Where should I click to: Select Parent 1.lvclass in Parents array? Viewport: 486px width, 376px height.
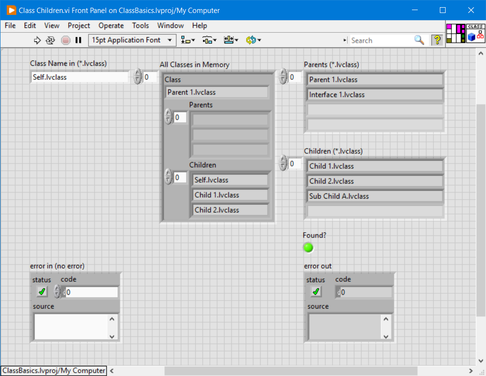(375, 80)
